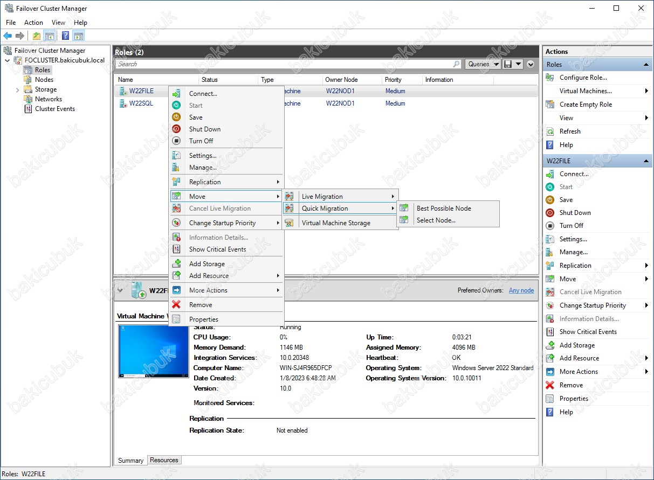654x480 pixels.
Task: Click the Forward arrow toolbar icon
Action: tap(20, 36)
